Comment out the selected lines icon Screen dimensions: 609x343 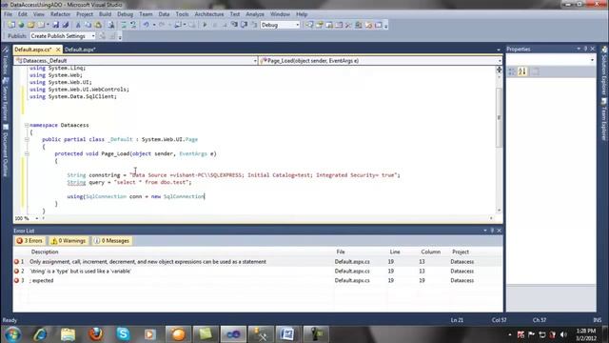tap(124, 25)
